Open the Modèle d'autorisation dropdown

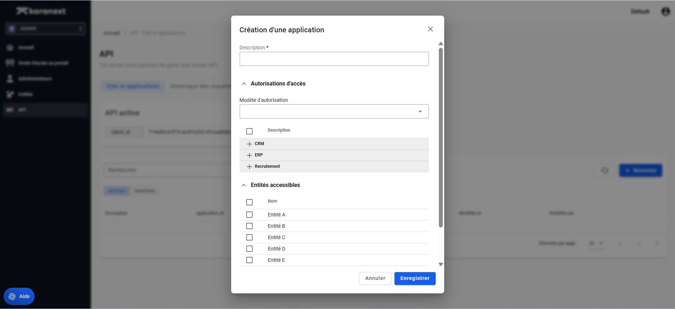(334, 111)
